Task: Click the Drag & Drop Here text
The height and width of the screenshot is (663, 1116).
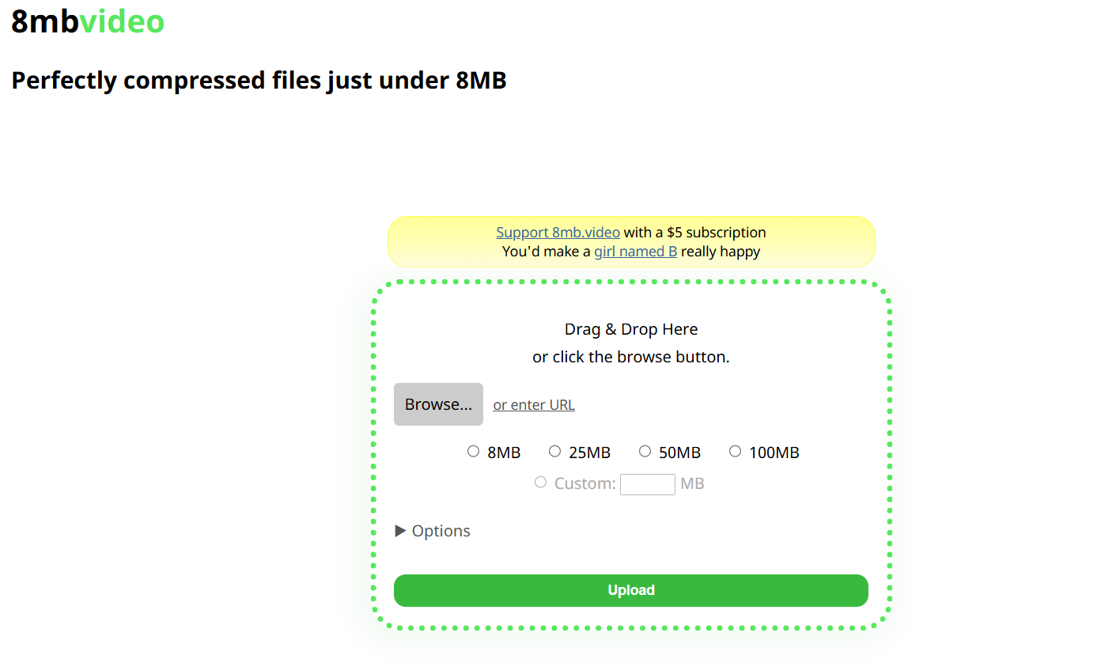Action: [631, 329]
